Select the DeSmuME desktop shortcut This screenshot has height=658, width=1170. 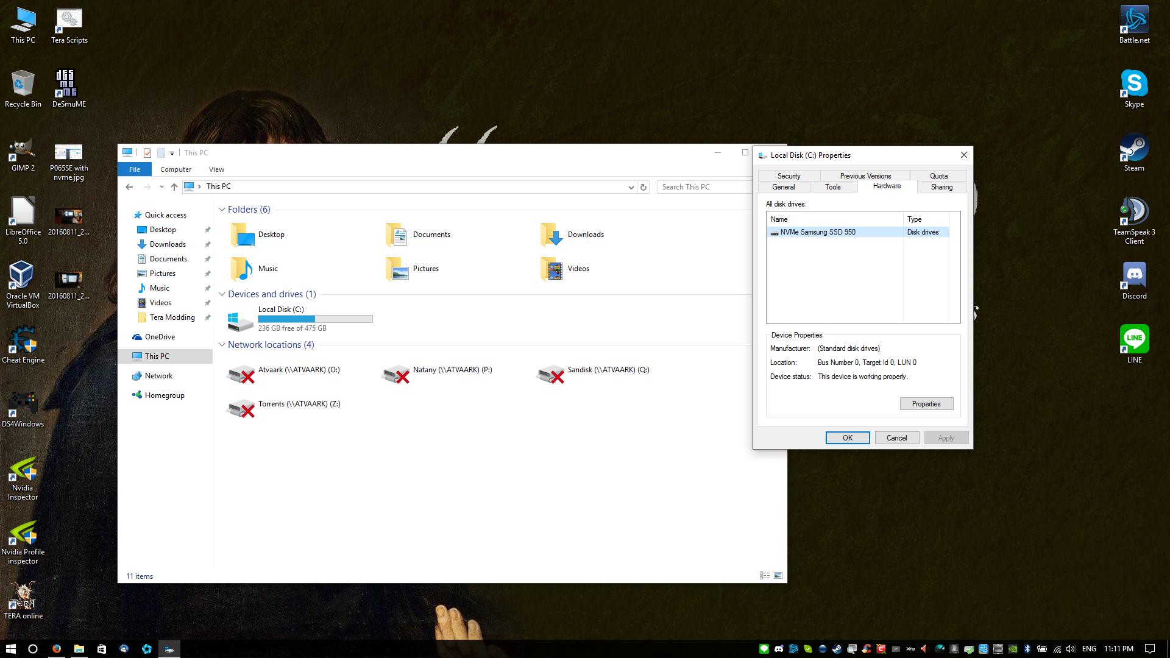point(69,89)
